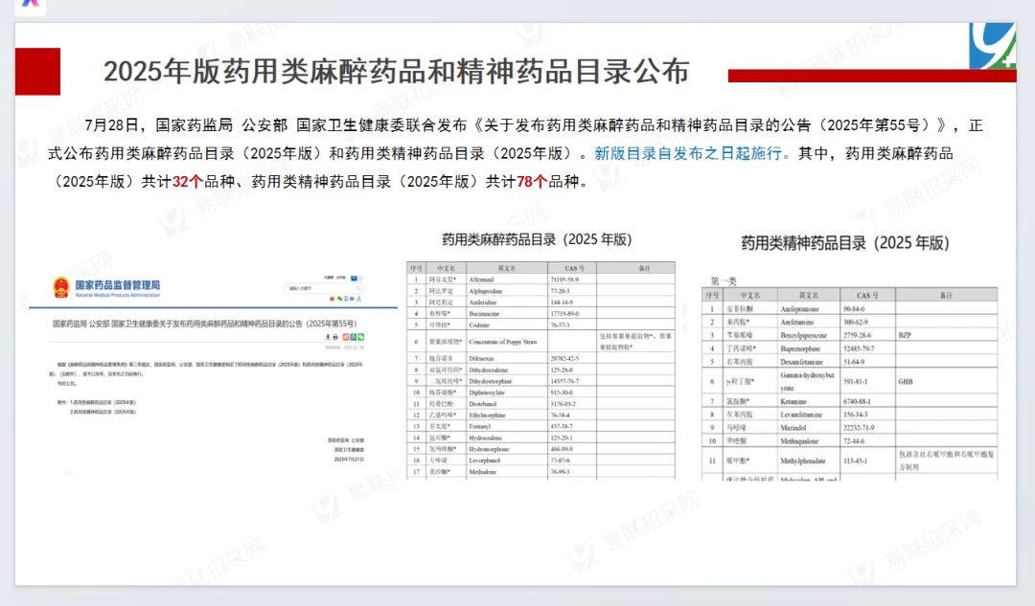Select the cell Alfentanil

(x=507, y=280)
